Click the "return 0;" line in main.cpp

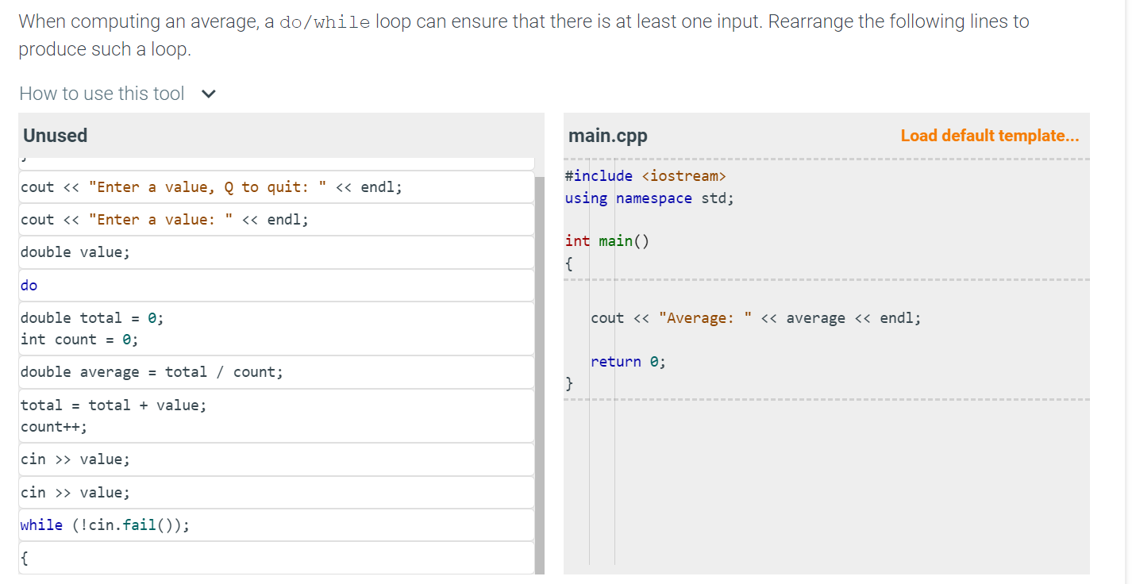pyautogui.click(x=627, y=361)
